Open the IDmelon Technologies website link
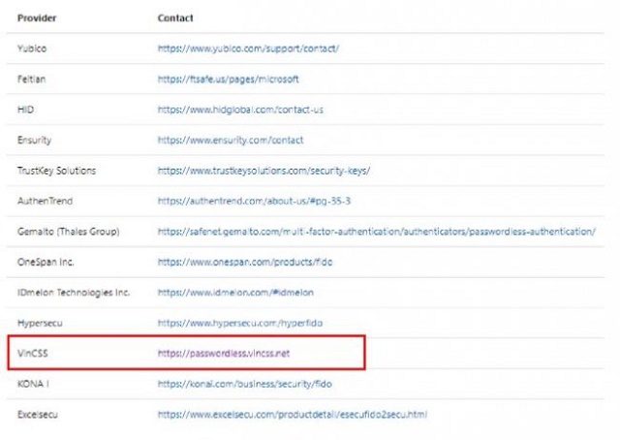The height and width of the screenshot is (440, 620). 235,293
